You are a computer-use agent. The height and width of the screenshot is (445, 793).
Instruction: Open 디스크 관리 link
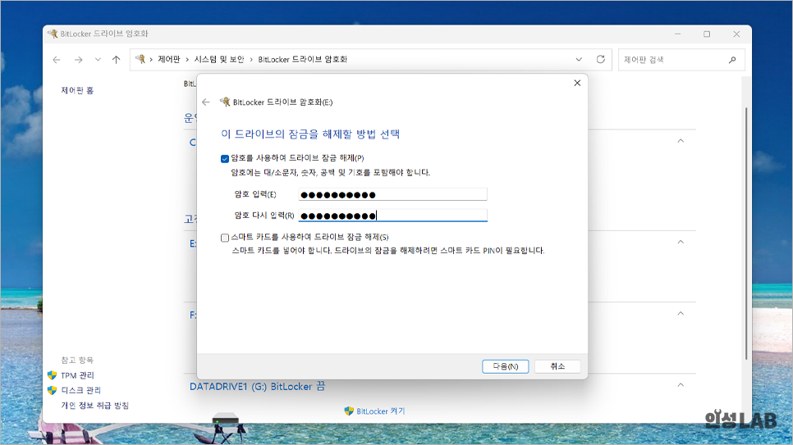[x=81, y=390]
